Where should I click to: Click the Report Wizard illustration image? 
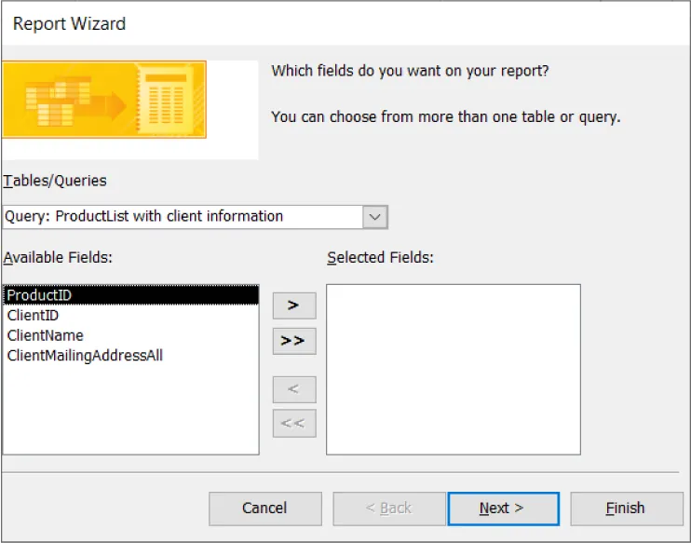(104, 100)
